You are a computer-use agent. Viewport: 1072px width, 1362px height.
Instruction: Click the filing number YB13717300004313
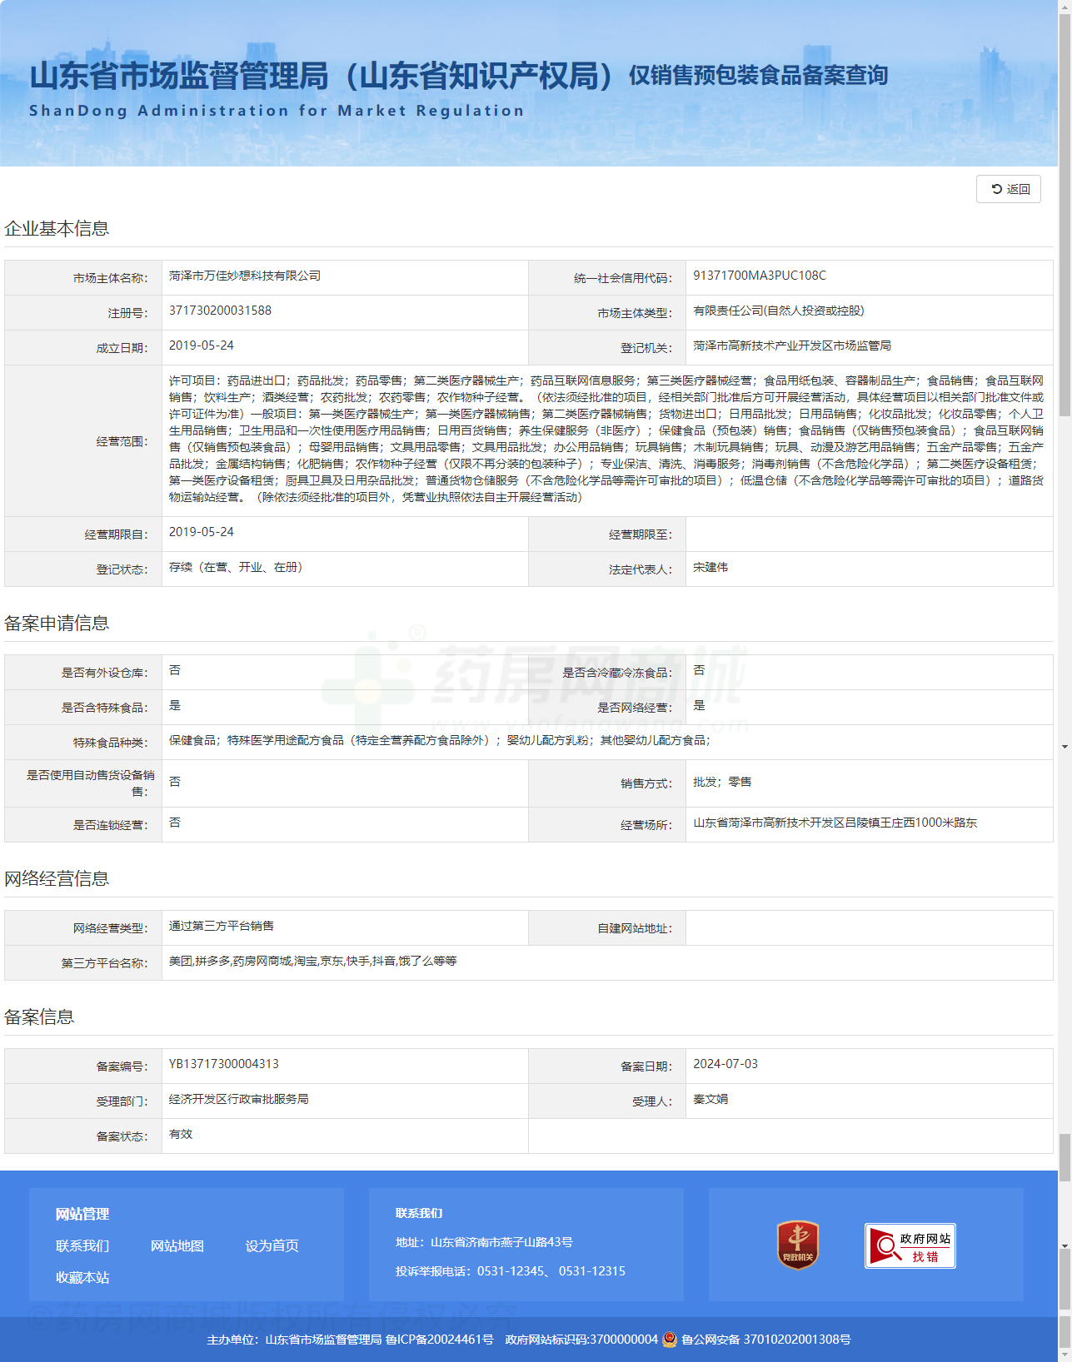223,1064
